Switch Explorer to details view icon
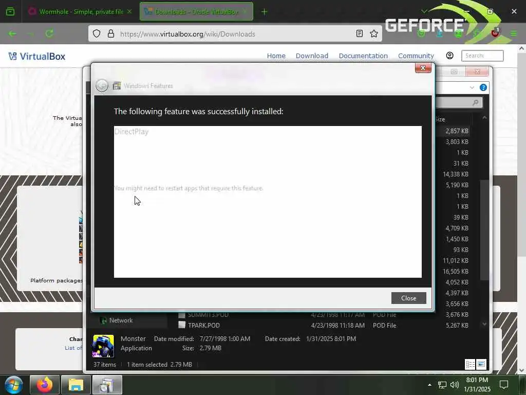Viewport: 526px width, 395px height. pyautogui.click(x=470, y=365)
